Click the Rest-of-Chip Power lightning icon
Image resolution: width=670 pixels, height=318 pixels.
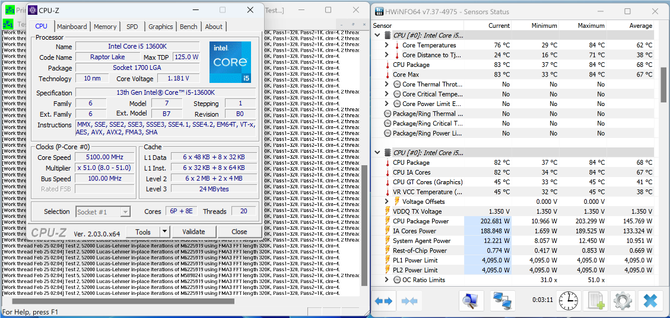point(388,250)
